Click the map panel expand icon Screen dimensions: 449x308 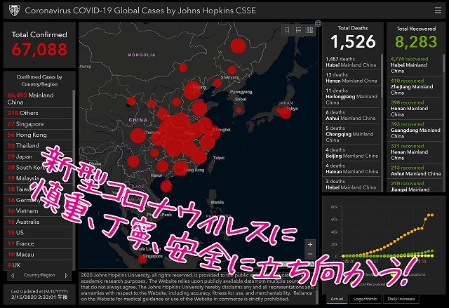pyautogui.click(x=318, y=23)
